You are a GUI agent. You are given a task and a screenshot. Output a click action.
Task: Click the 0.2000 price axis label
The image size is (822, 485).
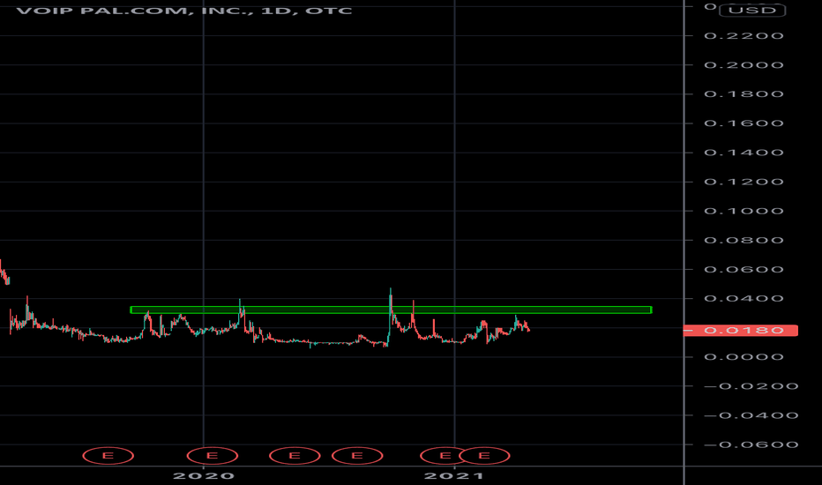pos(744,65)
